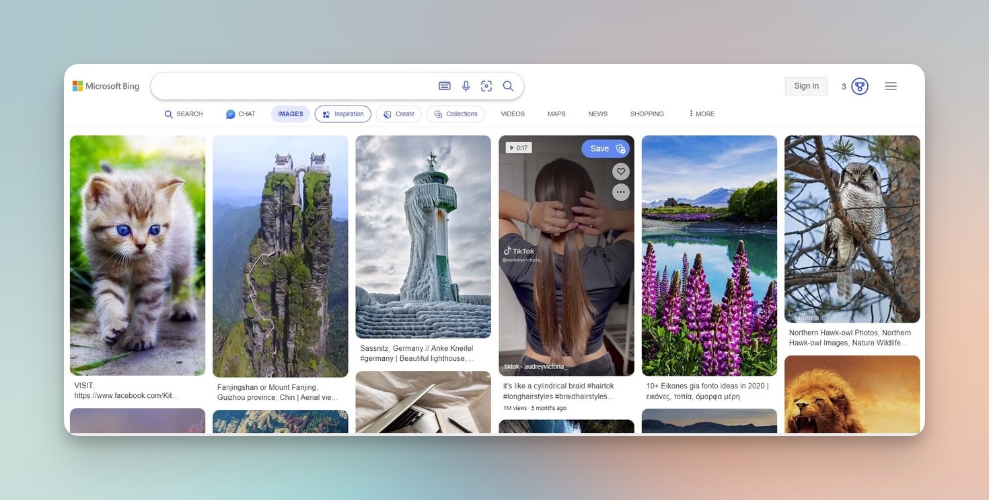989x500 pixels.
Task: Click the search magnifier icon
Action: 508,85
